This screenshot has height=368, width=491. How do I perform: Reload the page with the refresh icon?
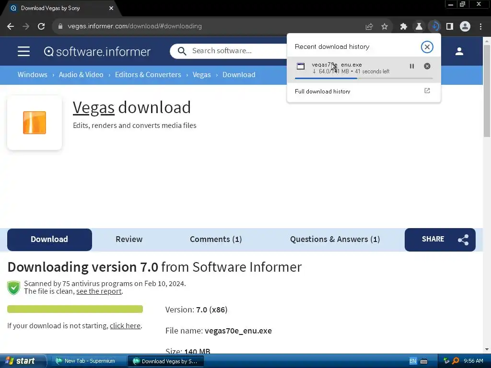point(41,26)
